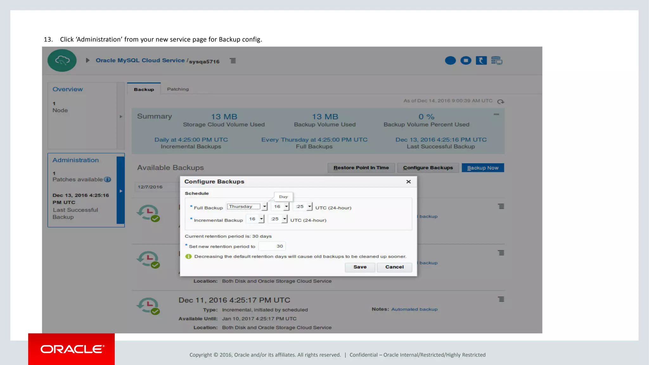Click Every Thursday at 4:25:00 PM UTC text
649x365 pixels.
314,140
